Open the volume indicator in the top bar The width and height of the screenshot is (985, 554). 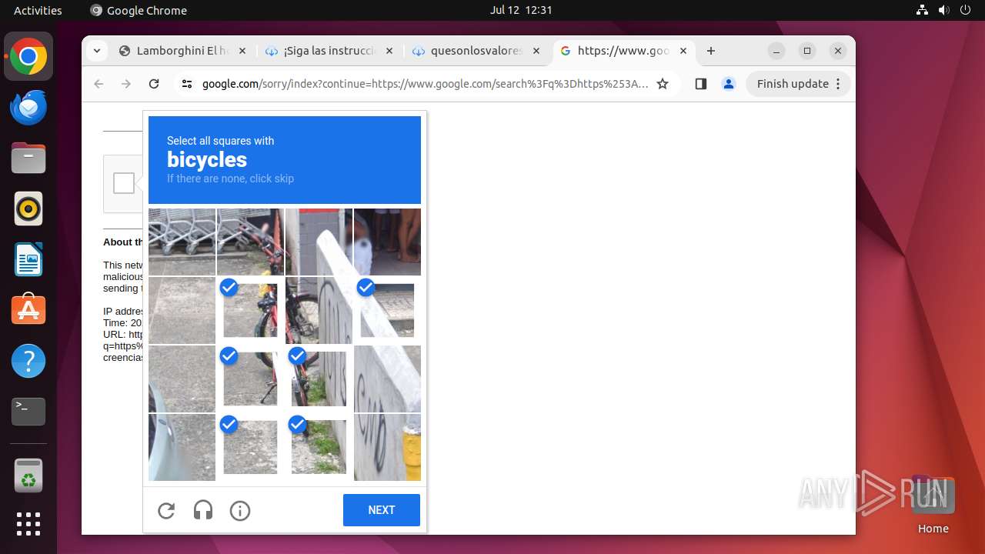(x=944, y=10)
